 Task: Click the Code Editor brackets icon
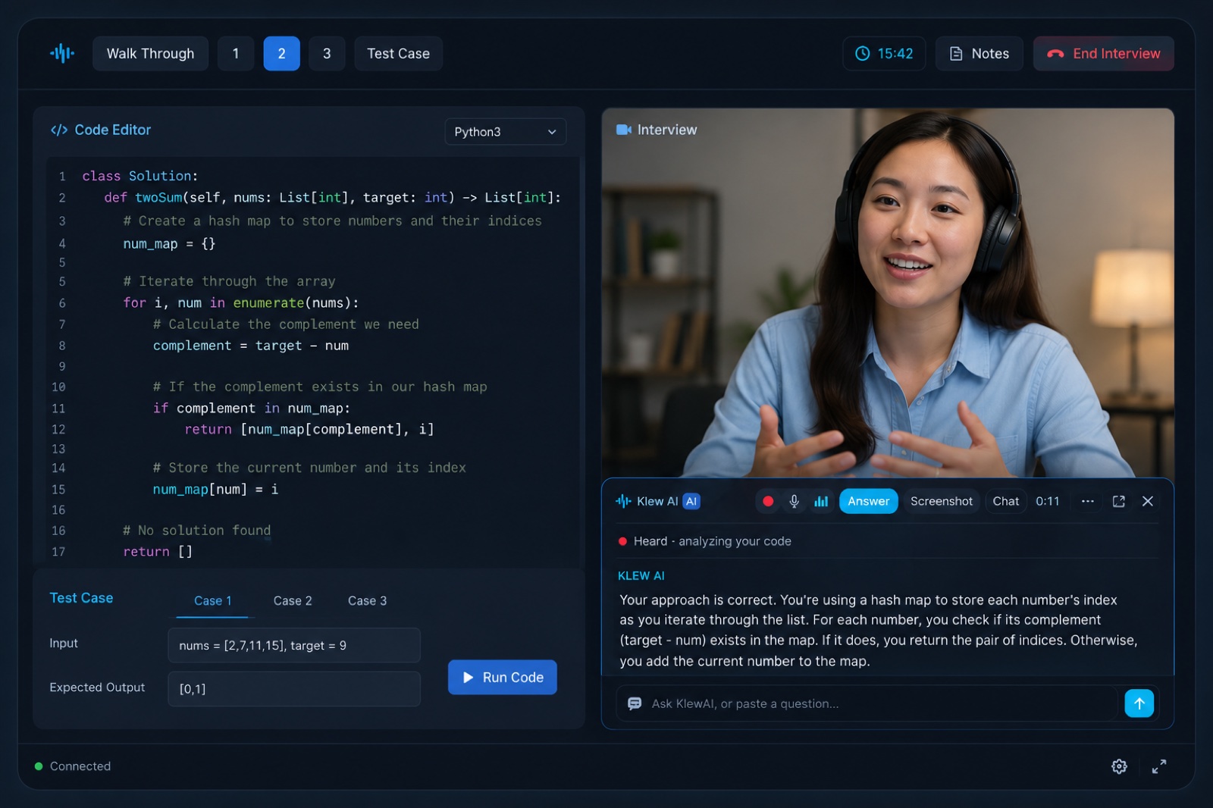tap(59, 130)
